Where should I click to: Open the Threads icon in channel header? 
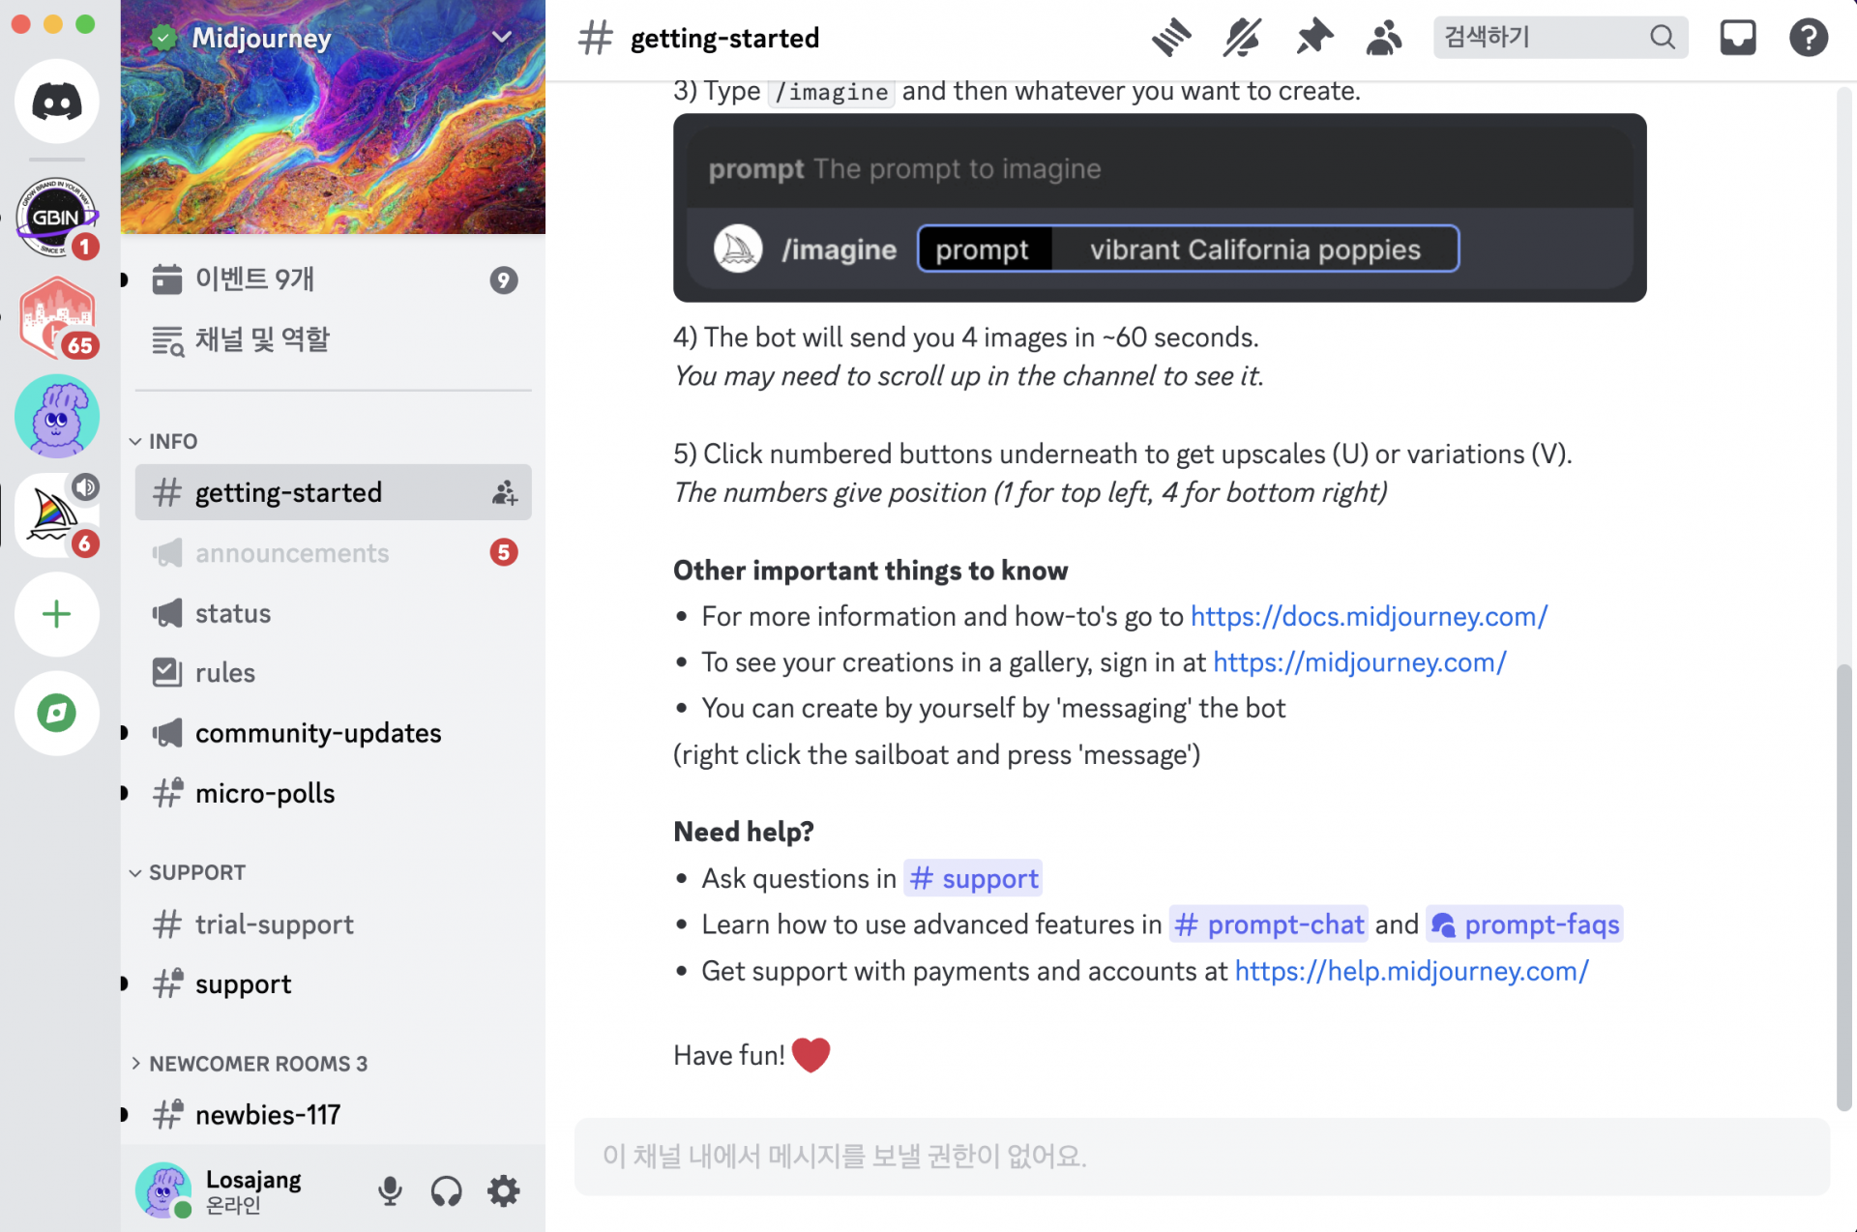coord(1171,38)
